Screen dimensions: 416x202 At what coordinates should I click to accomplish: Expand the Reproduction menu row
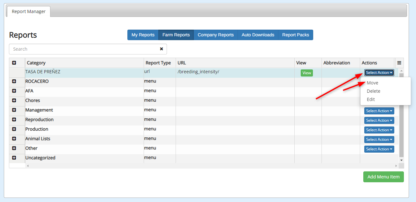click(14, 119)
